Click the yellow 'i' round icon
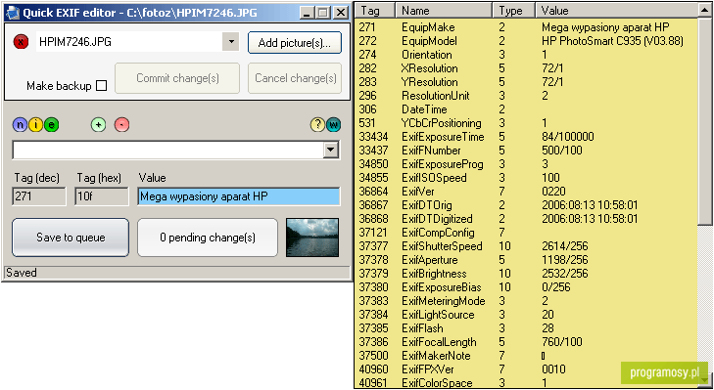 tap(35, 124)
